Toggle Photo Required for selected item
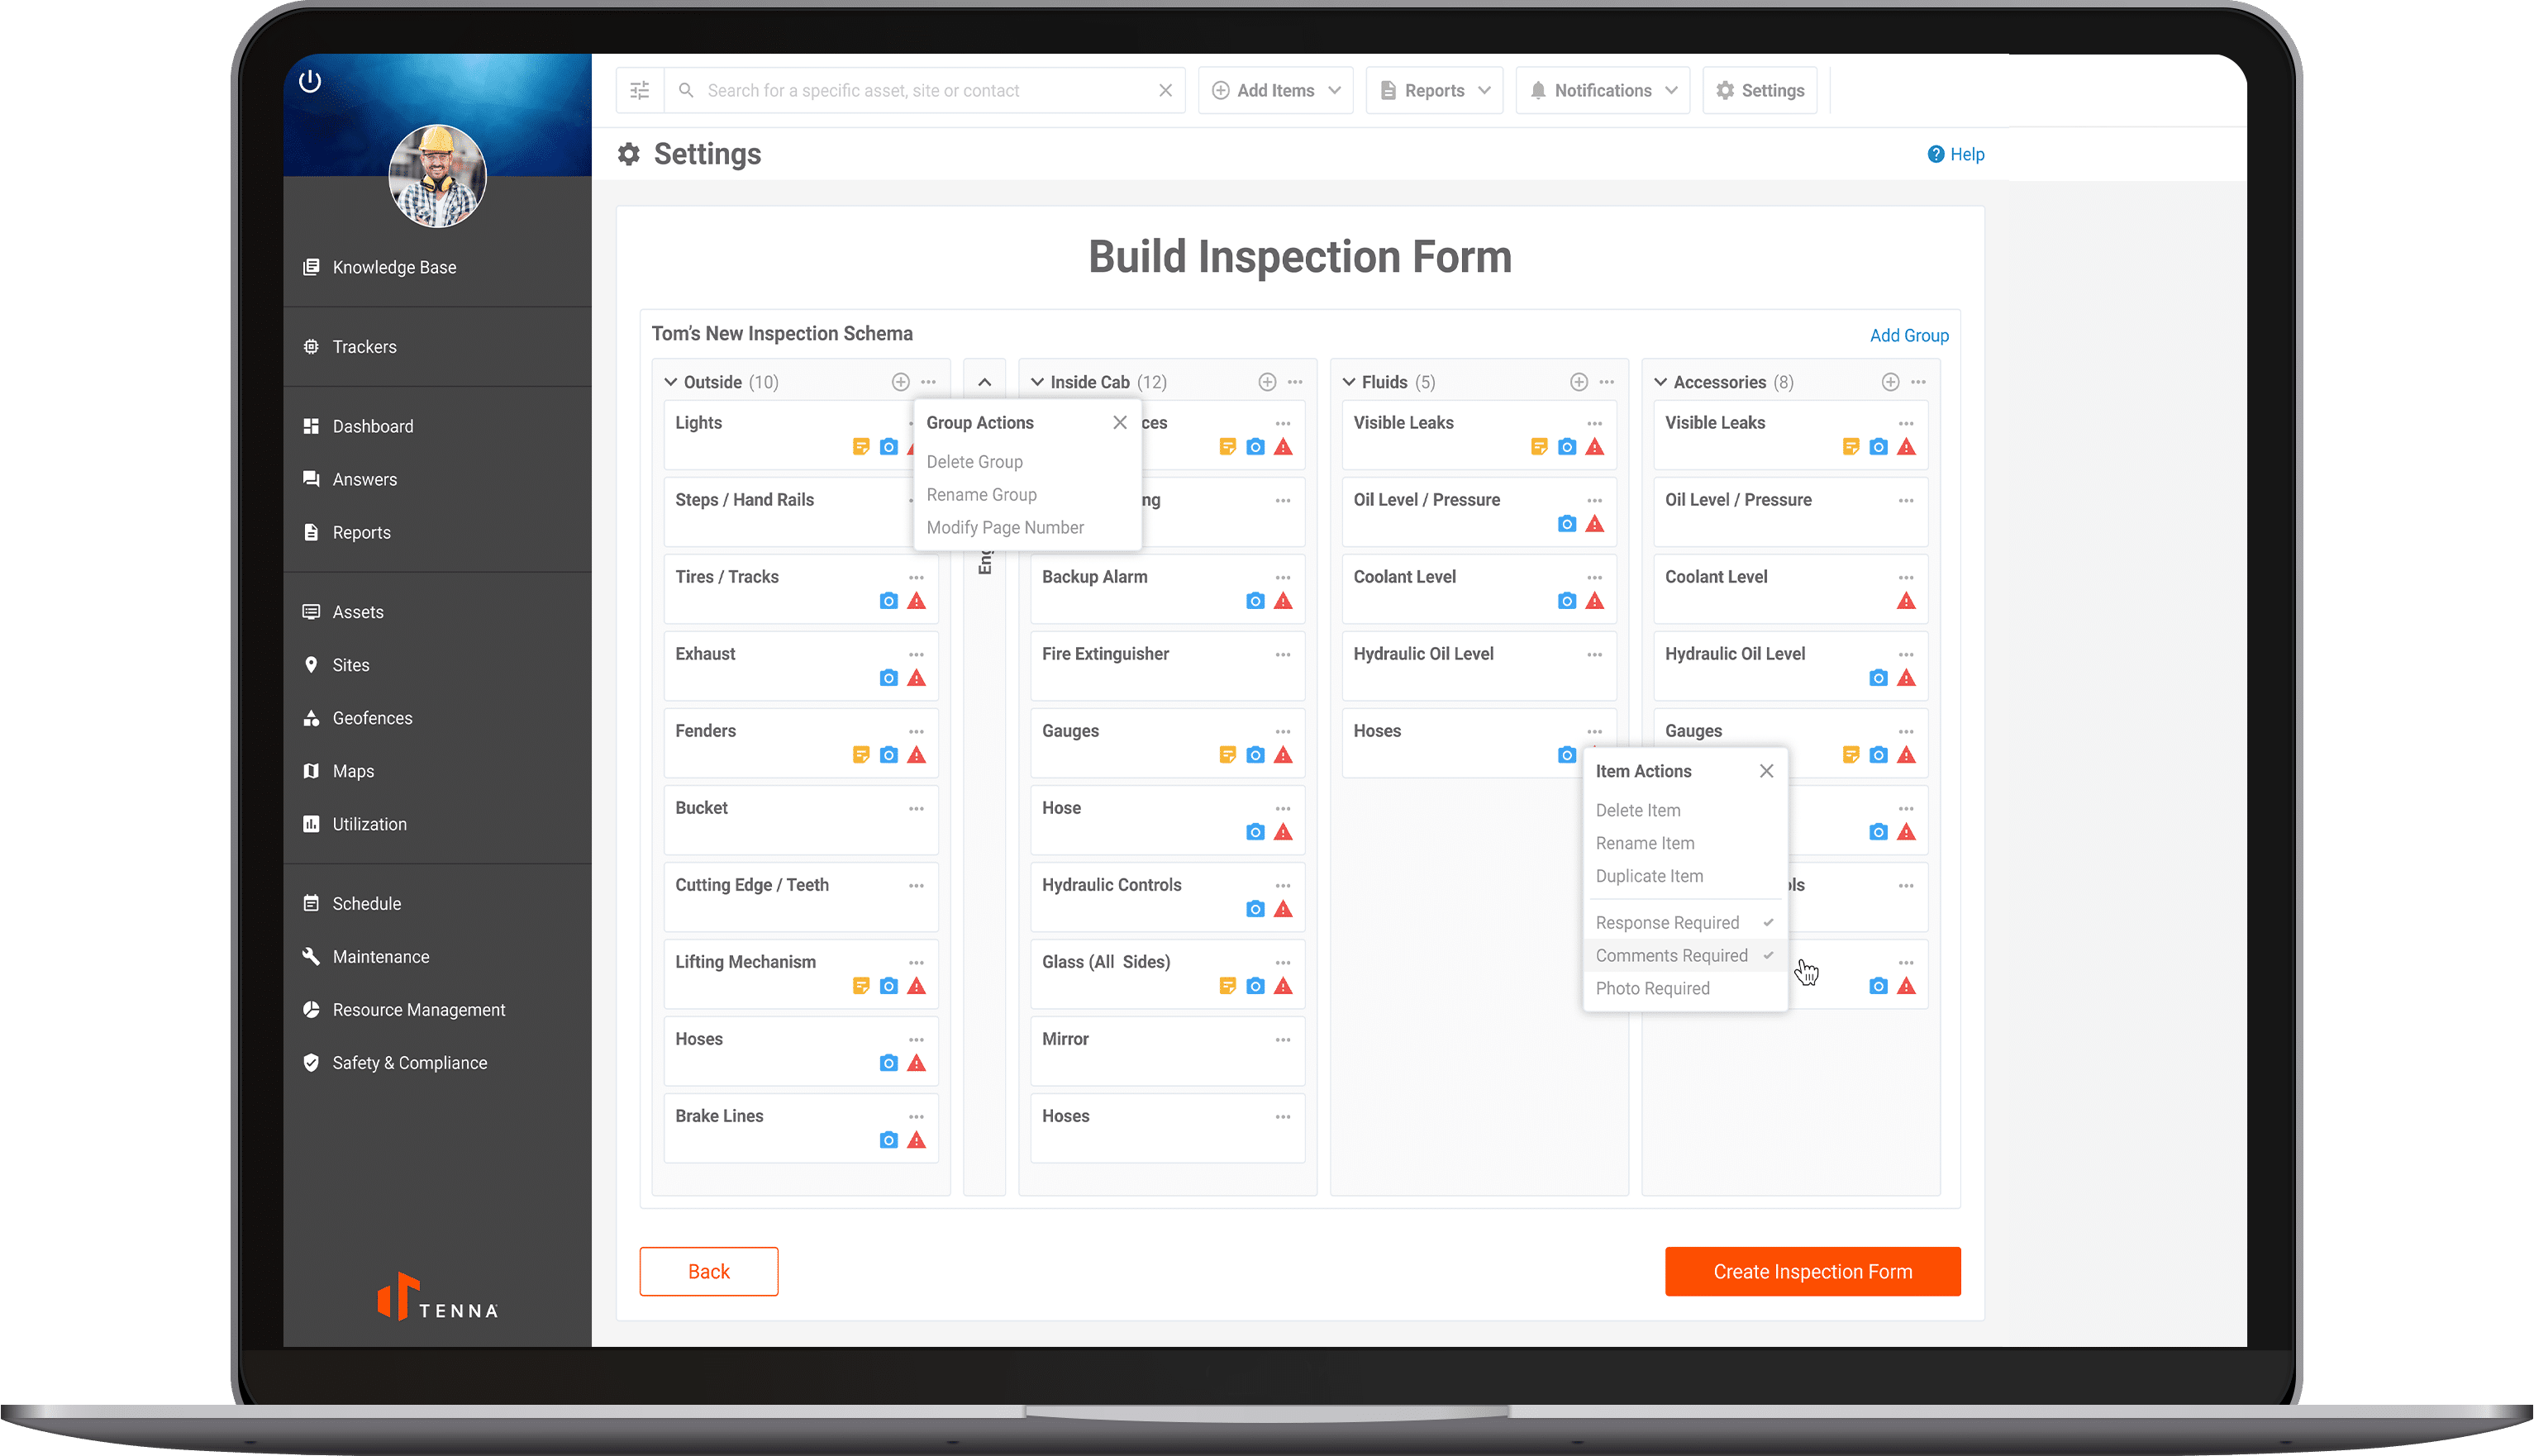Screen dimensions: 2534x1456 click(1653, 988)
